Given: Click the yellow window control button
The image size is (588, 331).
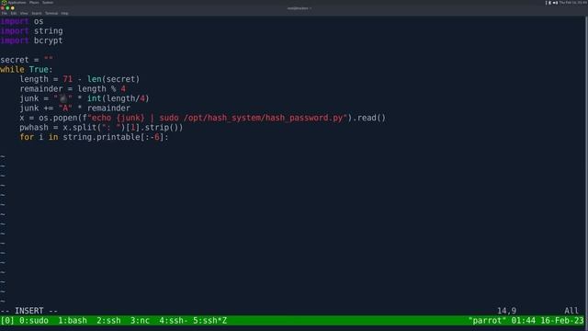Looking at the screenshot, I should (x=12, y=8).
